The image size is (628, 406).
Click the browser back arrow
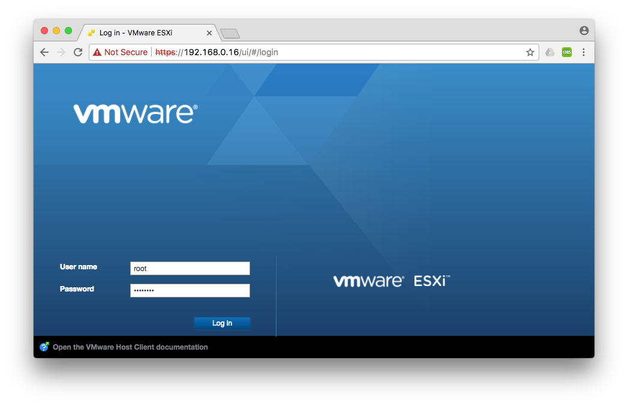(44, 52)
